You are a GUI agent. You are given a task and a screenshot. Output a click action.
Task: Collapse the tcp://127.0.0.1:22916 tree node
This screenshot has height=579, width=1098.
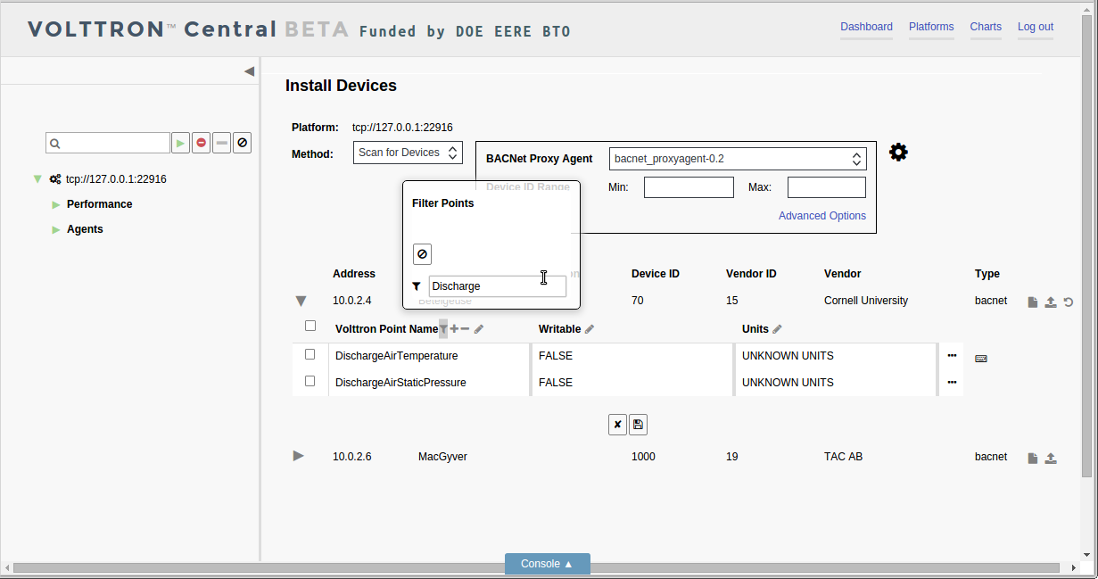[37, 179]
